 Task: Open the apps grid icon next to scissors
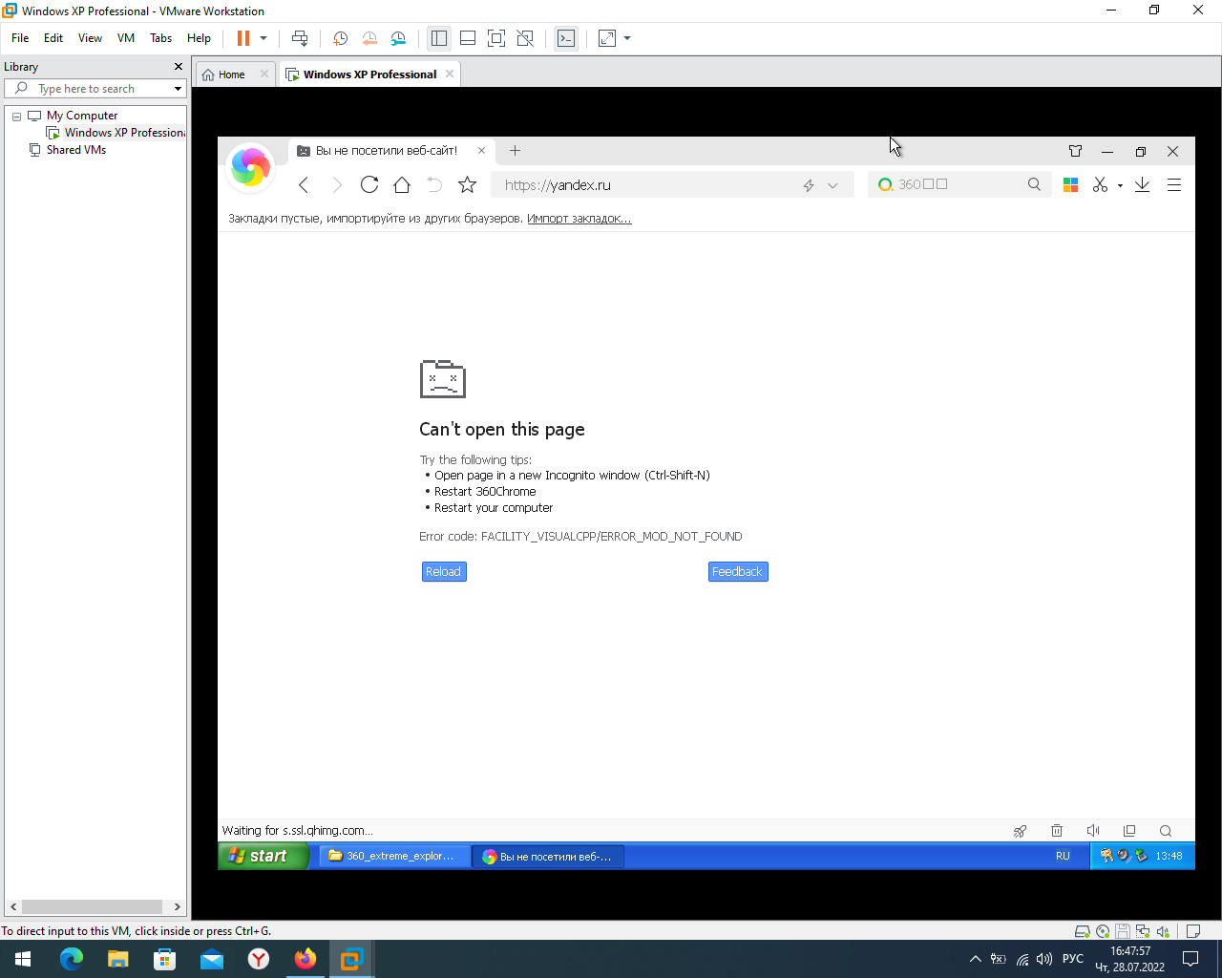[1070, 184]
